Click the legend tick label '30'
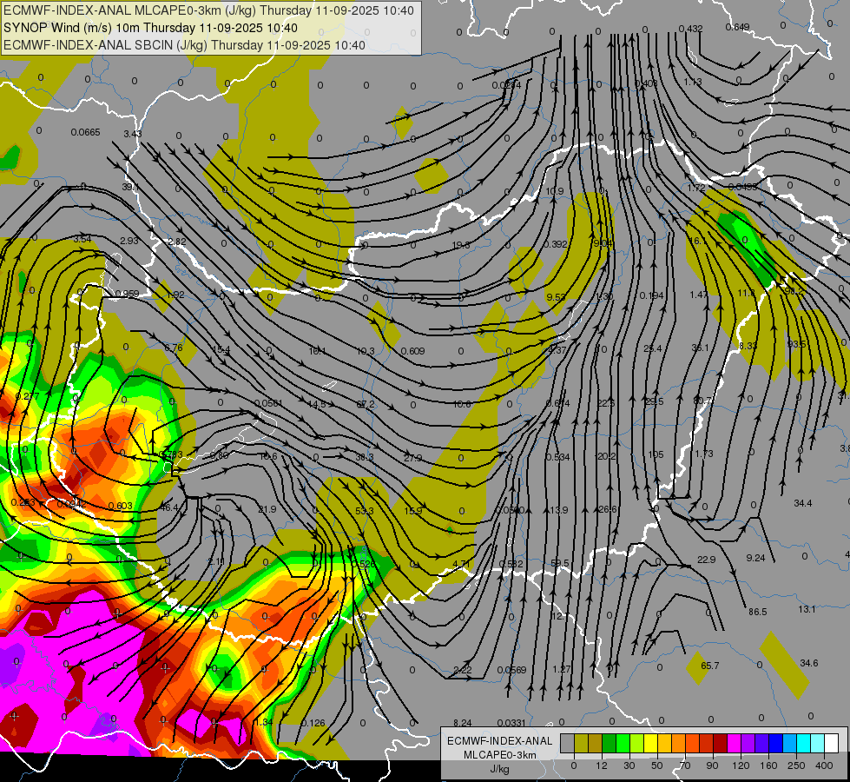 [629, 765]
